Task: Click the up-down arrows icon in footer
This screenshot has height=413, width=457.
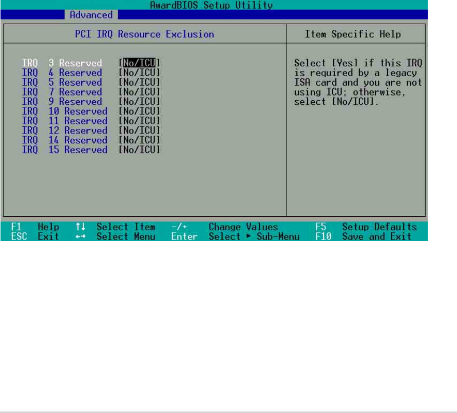Action: (x=81, y=227)
